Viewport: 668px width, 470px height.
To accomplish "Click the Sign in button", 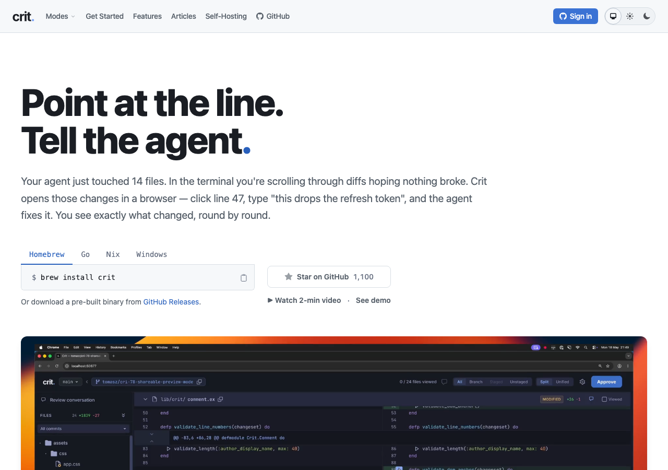I will coord(576,16).
